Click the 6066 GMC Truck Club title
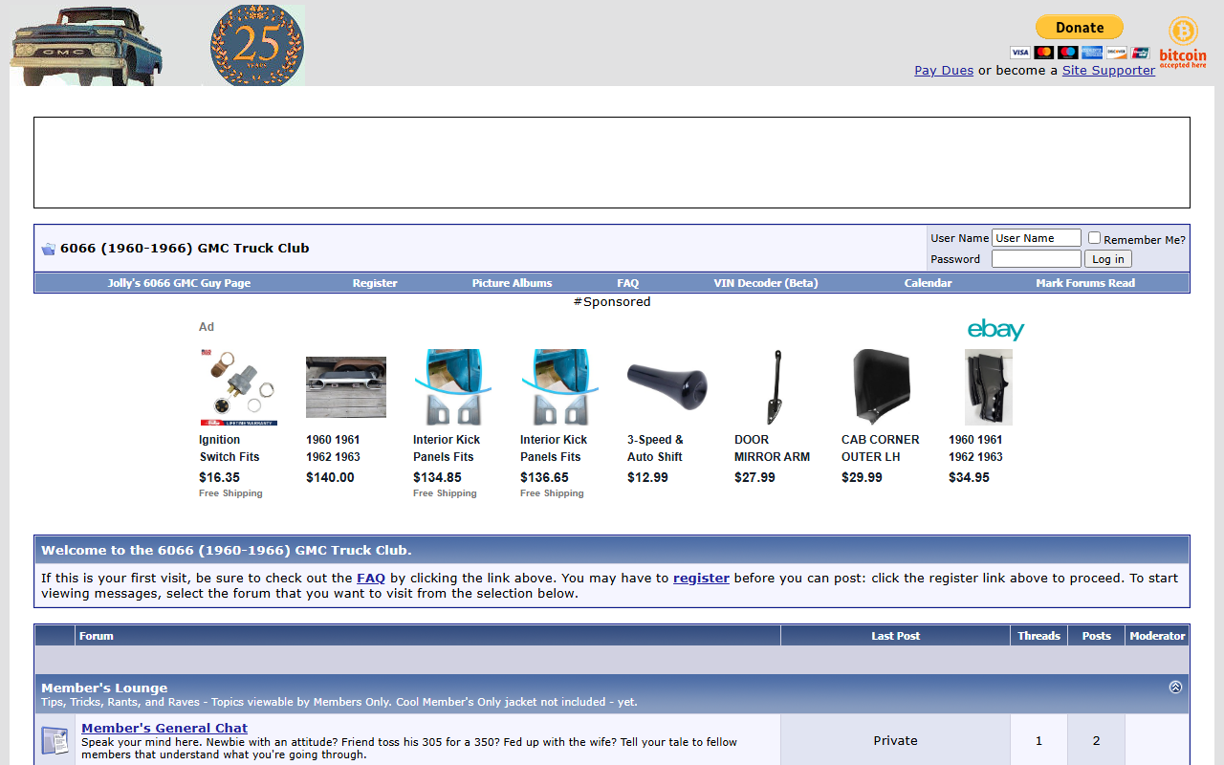Viewport: 1224px width, 765px height. [185, 248]
